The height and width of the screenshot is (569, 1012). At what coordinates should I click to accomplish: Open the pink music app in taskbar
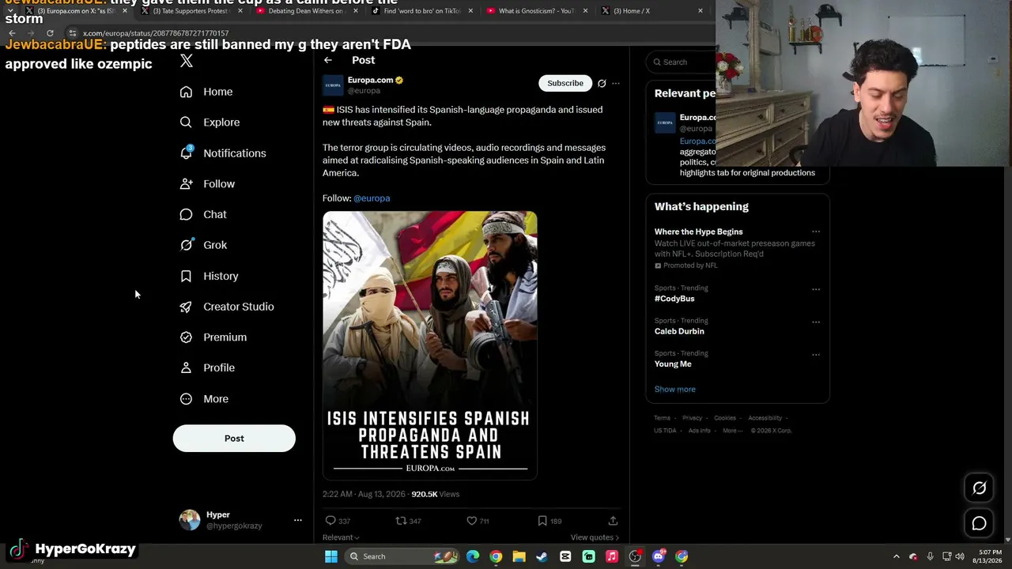tap(612, 556)
